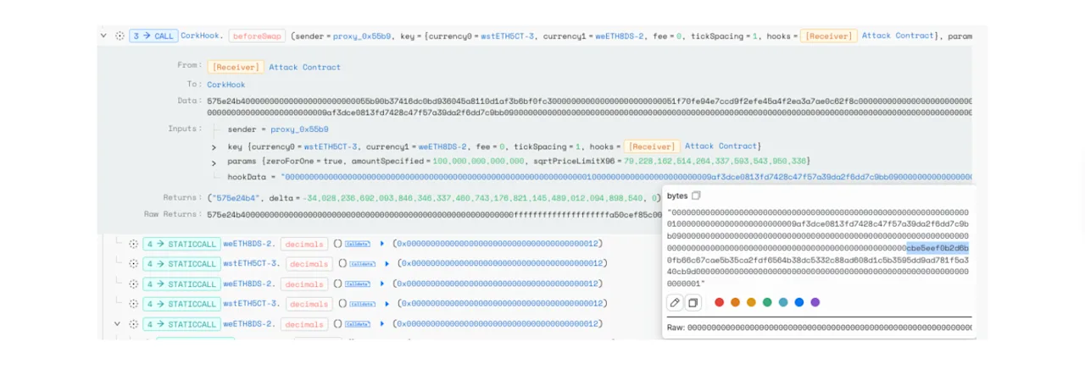Open proxy_0x55b9 in the CALL header row
Viewport: 1085px width, 369px height.
coord(363,36)
